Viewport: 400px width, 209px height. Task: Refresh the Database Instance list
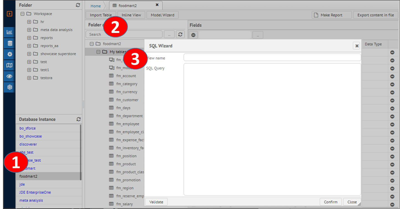78,119
